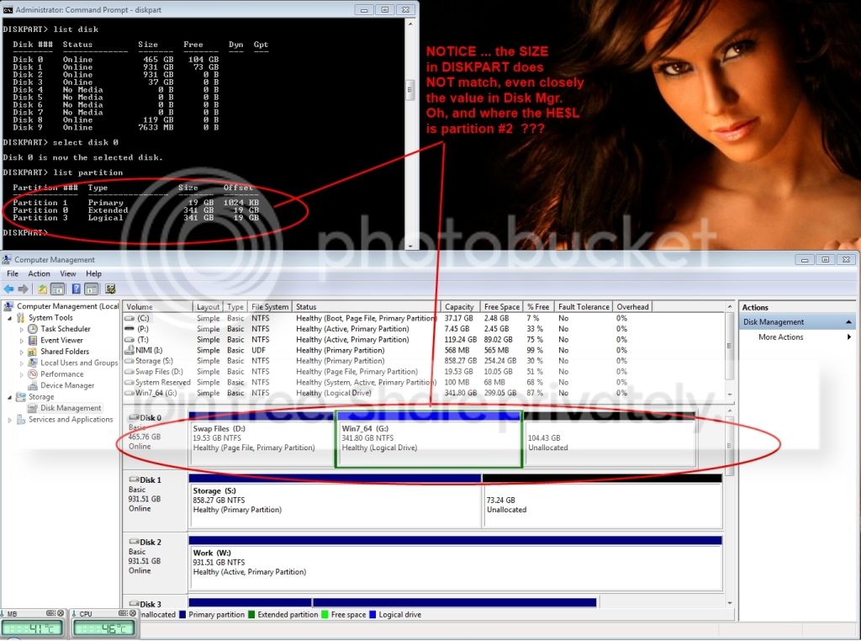This screenshot has width=861, height=641.
Task: Click the Extended partition legend color swatch
Action: point(251,615)
